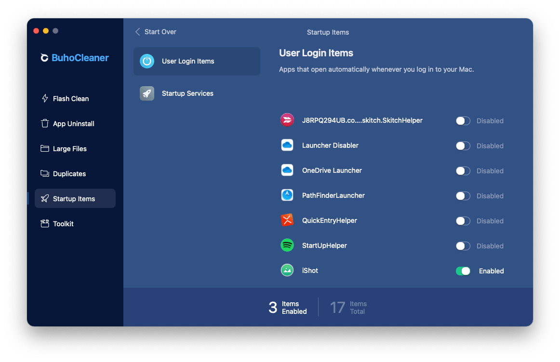Switch to the Startup Services tab
The image size is (560, 362).
click(197, 93)
